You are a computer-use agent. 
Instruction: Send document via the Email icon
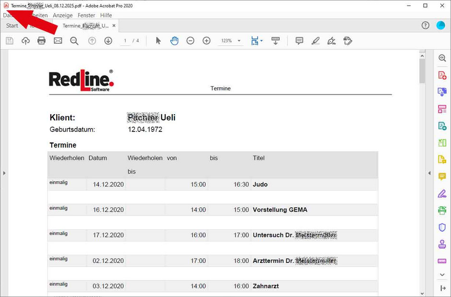tap(58, 41)
